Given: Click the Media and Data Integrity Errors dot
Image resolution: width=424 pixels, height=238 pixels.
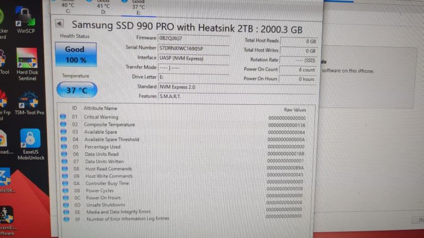Looking at the screenshot, I should coord(67,212).
